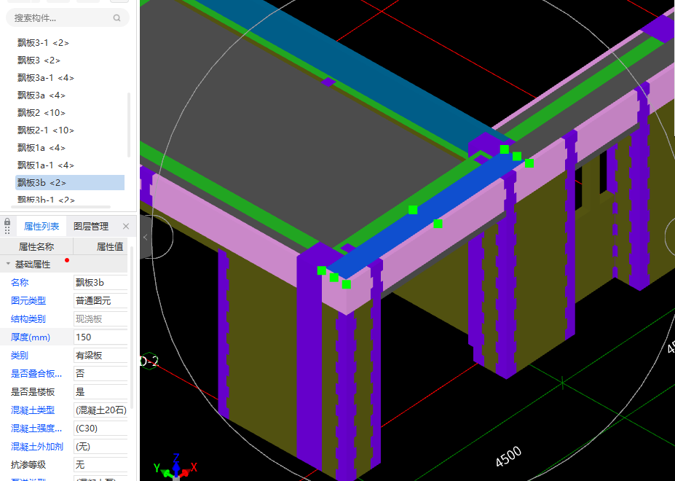Image resolution: width=675 pixels, height=481 pixels.
Task: Click the 混凝土类型 property label
Action: click(33, 410)
